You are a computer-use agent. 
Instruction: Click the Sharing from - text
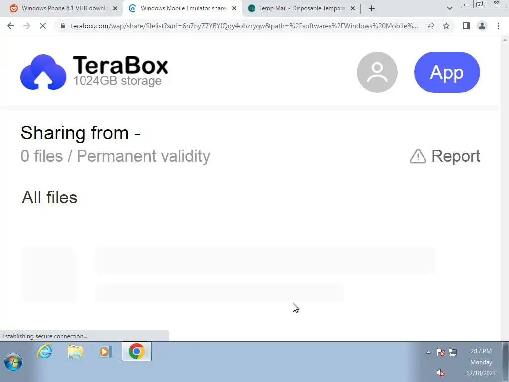pos(81,133)
